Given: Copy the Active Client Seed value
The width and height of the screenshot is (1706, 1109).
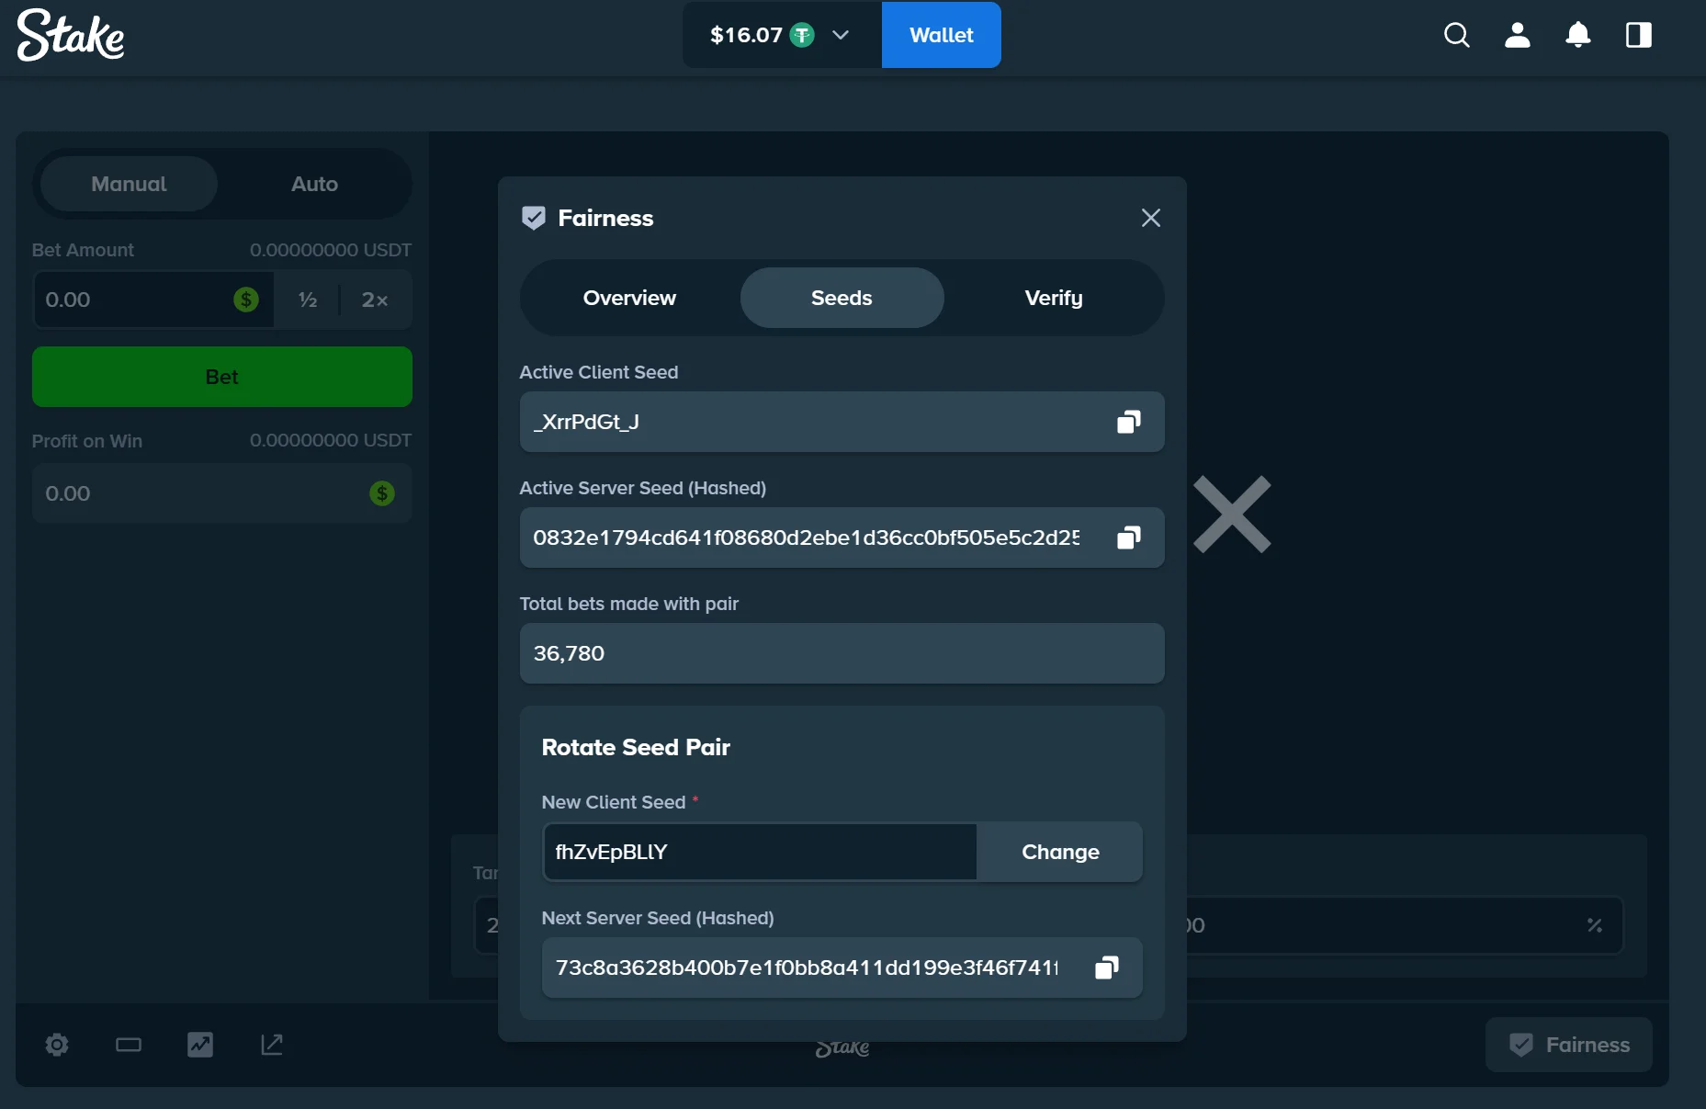Looking at the screenshot, I should tap(1128, 422).
